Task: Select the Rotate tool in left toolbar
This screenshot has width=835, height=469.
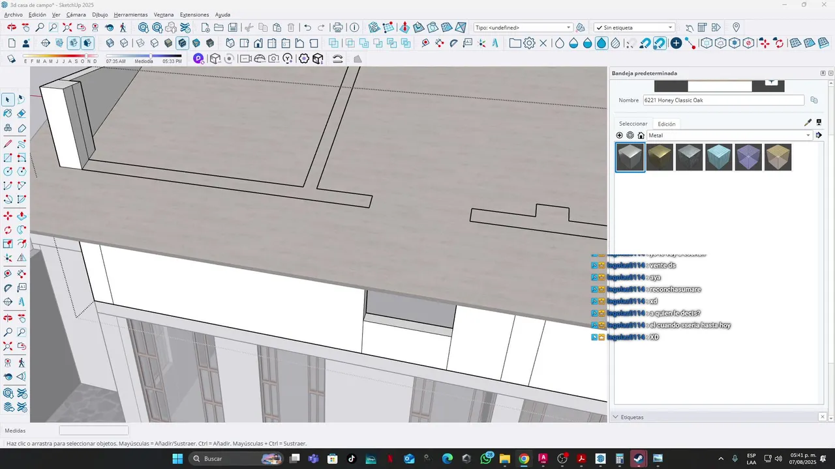Action: click(8, 230)
